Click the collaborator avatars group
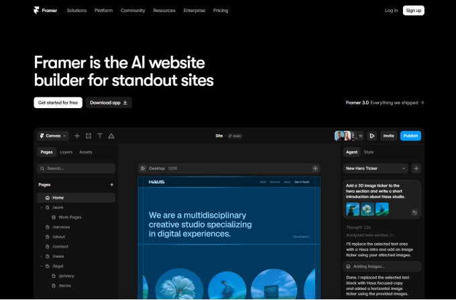The width and height of the screenshot is (456, 300). tap(349, 136)
